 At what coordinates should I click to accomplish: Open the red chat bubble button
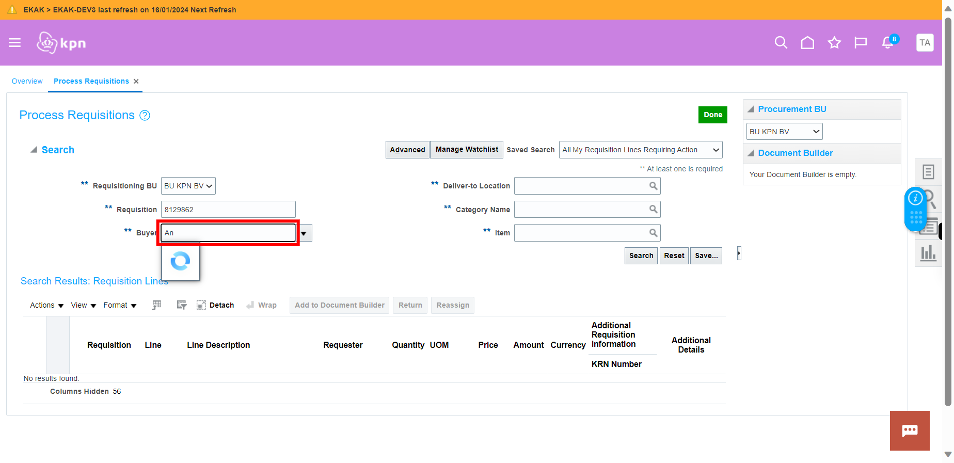click(910, 430)
